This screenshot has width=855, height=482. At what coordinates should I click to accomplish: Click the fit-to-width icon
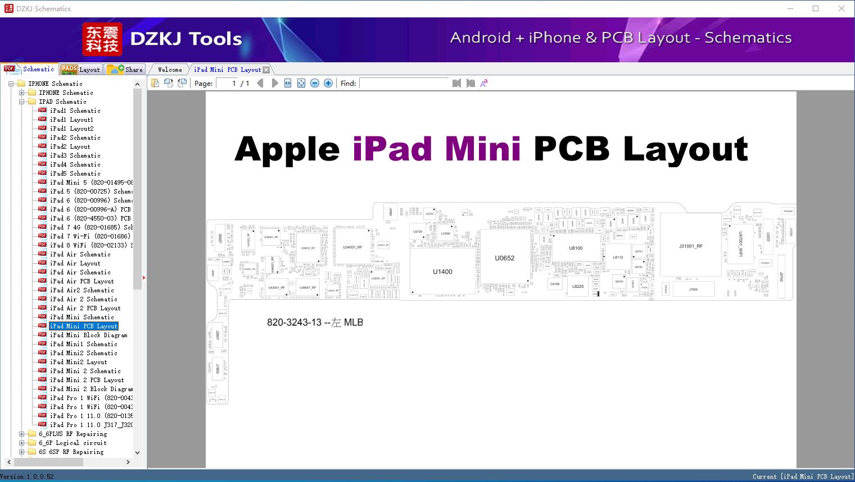[287, 82]
